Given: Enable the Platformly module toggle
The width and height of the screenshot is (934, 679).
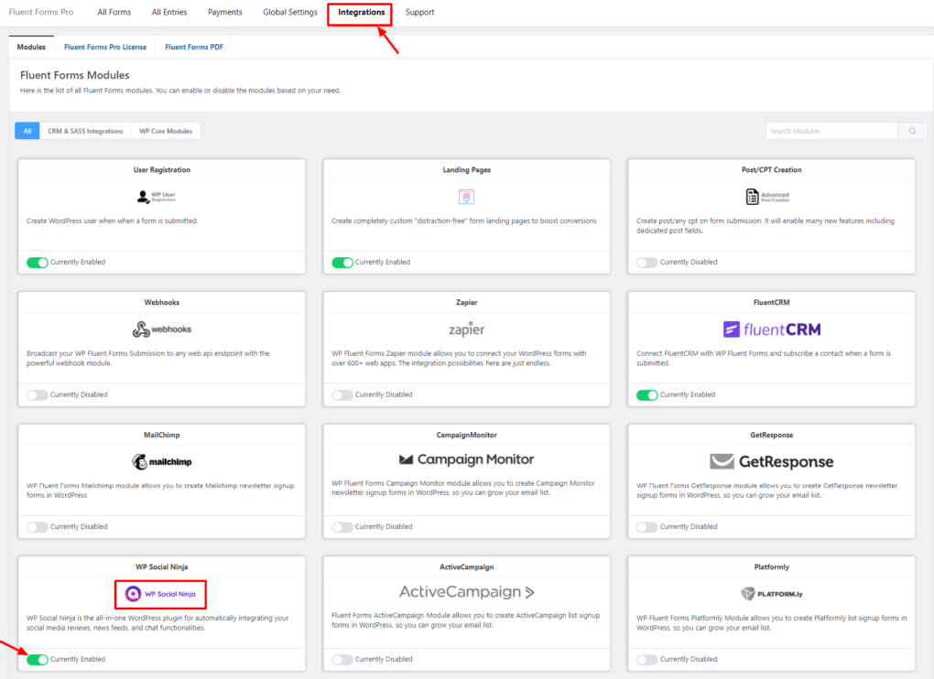Looking at the screenshot, I should [646, 660].
